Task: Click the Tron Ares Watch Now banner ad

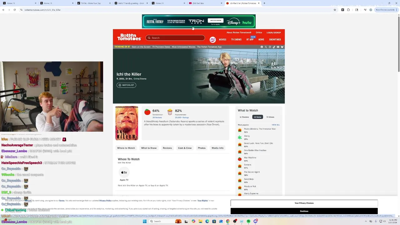Action: (x=199, y=21)
